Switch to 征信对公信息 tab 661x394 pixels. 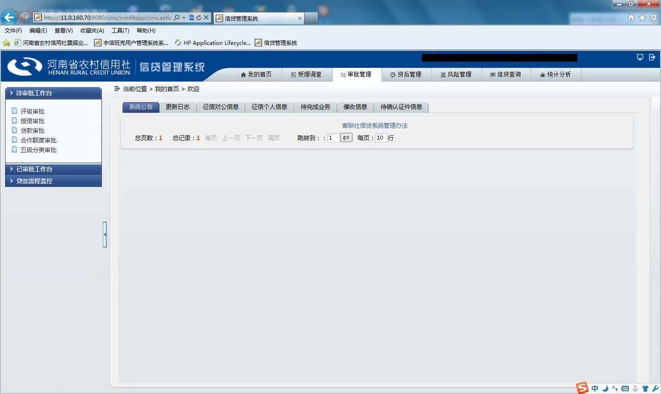221,107
